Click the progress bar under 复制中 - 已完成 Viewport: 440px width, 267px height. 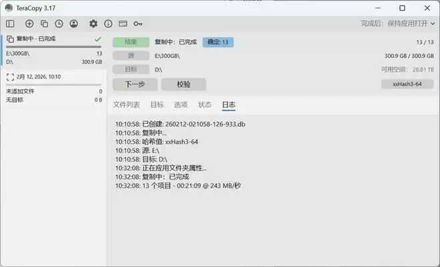[x=53, y=47]
